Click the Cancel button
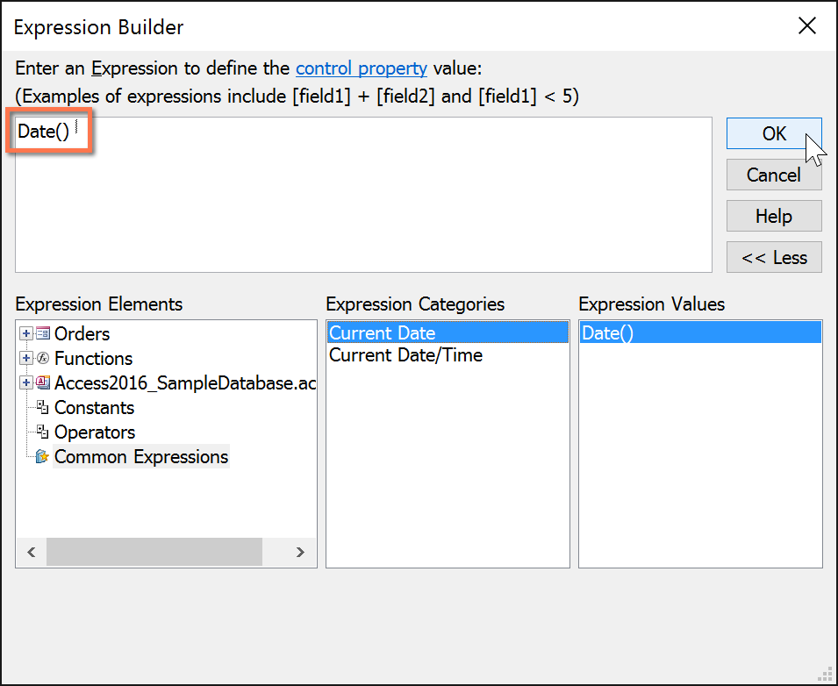The height and width of the screenshot is (686, 838). (x=773, y=175)
